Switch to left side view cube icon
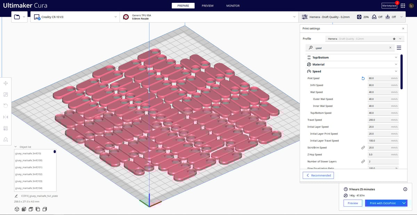The height and width of the screenshot is (215, 417). [x=38, y=209]
